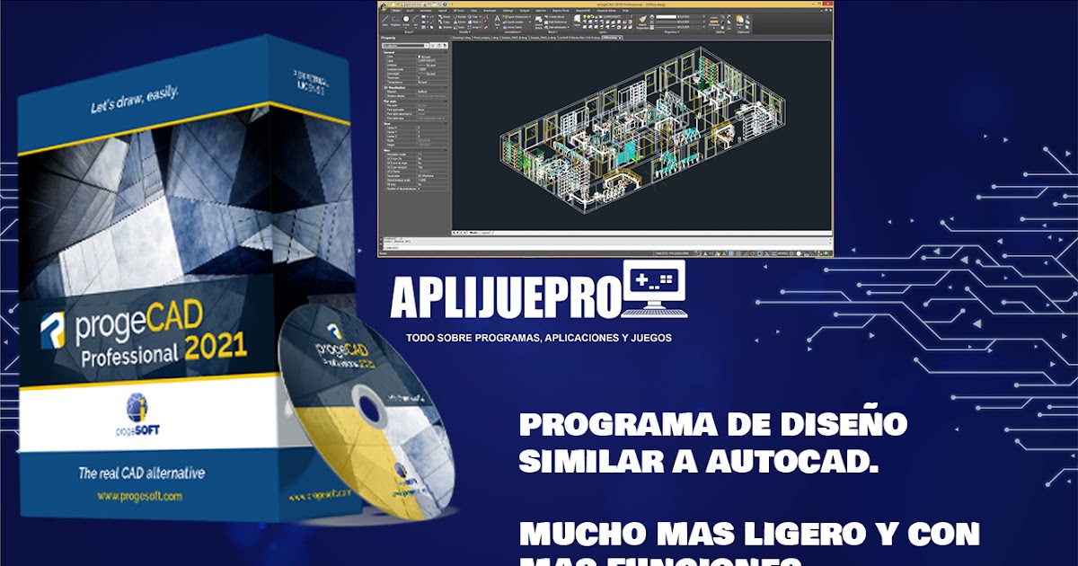1078x566 pixels.
Task: Select the Model sheet tab
Action: point(473,233)
